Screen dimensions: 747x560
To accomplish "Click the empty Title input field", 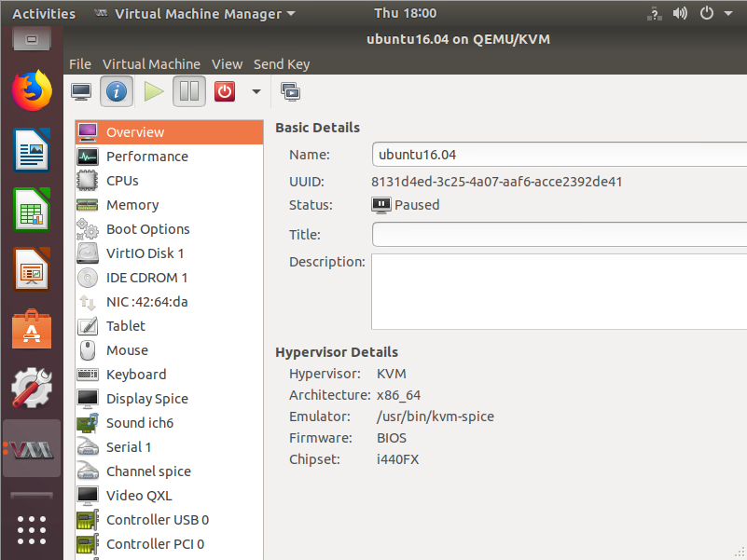I will click(560, 234).
